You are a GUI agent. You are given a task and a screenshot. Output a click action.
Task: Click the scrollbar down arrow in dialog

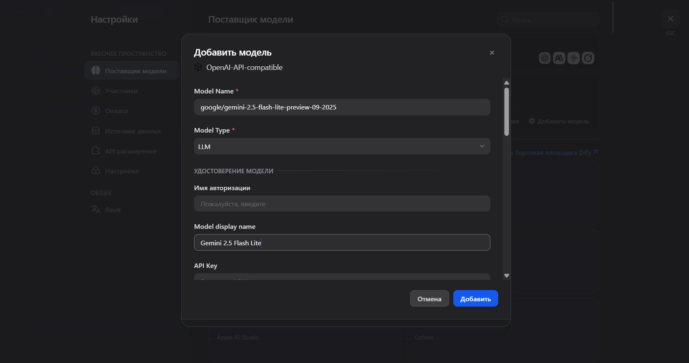pos(507,276)
